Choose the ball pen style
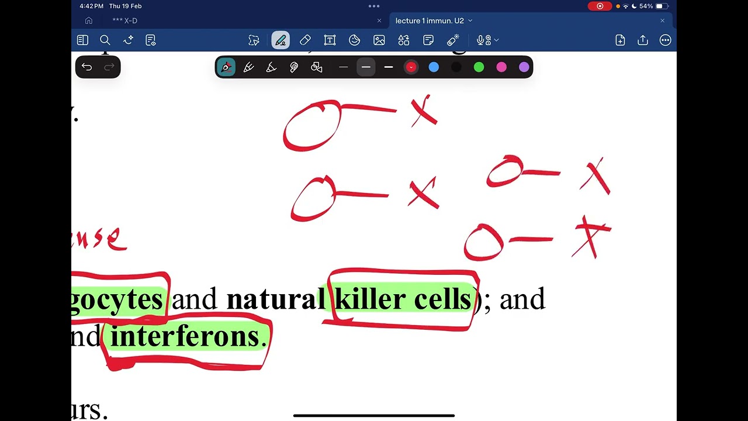The image size is (748, 421). click(x=249, y=67)
